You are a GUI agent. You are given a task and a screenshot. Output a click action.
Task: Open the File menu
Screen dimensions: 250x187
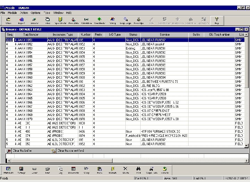click(3, 13)
